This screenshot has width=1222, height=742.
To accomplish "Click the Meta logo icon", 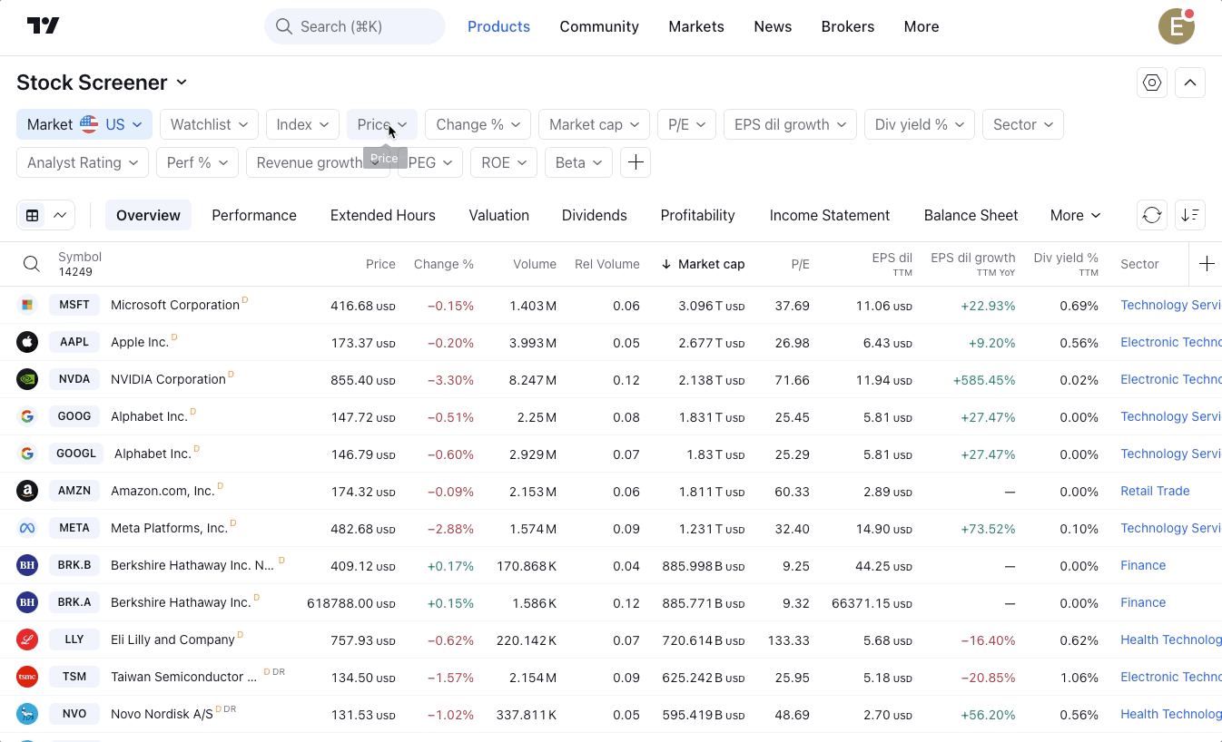I will [27, 528].
